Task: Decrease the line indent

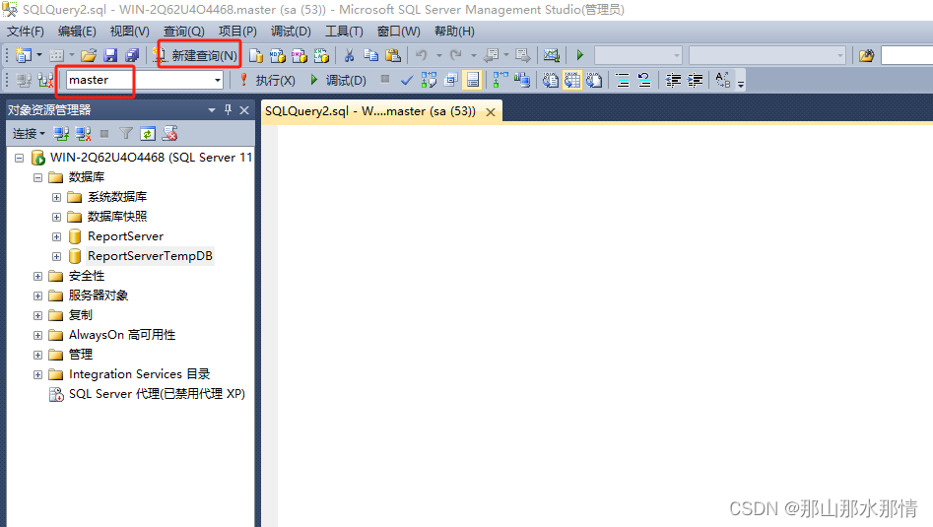Action: (x=673, y=80)
